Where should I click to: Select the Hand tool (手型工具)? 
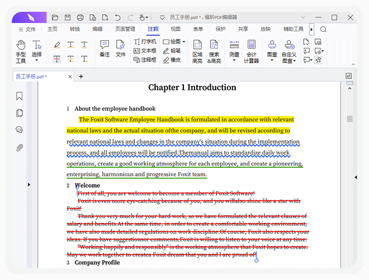tap(21, 52)
